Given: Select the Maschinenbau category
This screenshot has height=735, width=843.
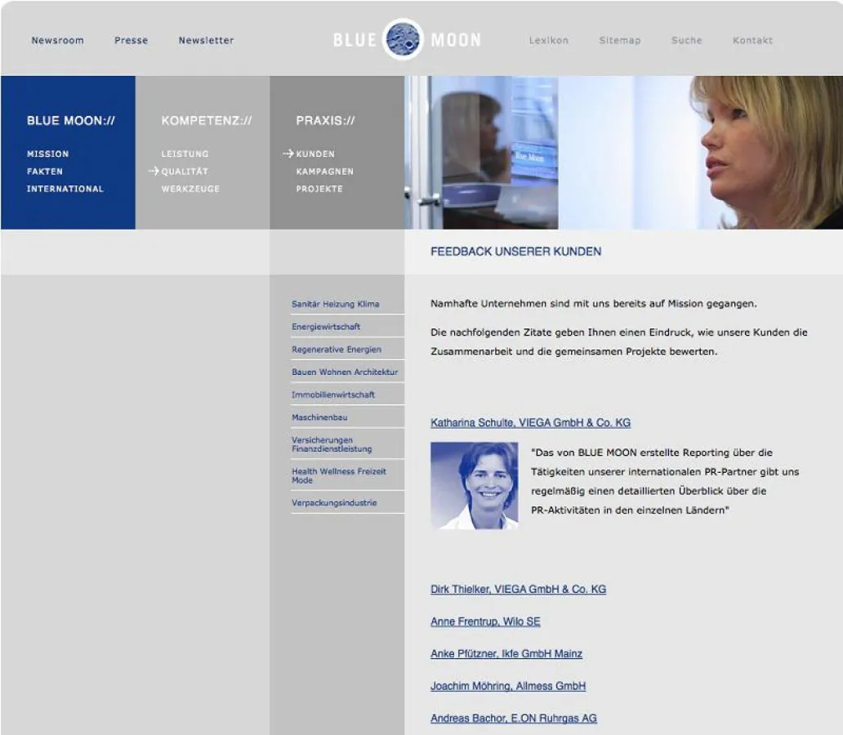Looking at the screenshot, I should tap(319, 417).
